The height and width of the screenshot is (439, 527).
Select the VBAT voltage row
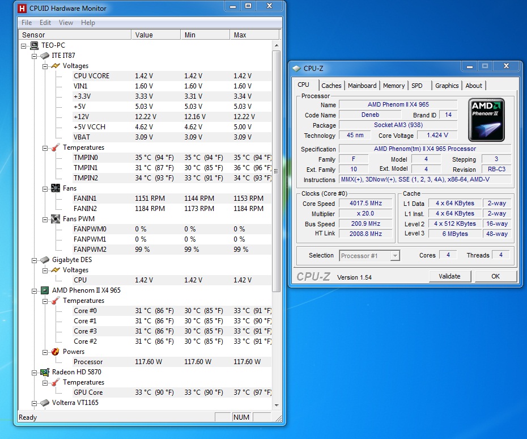(172, 137)
